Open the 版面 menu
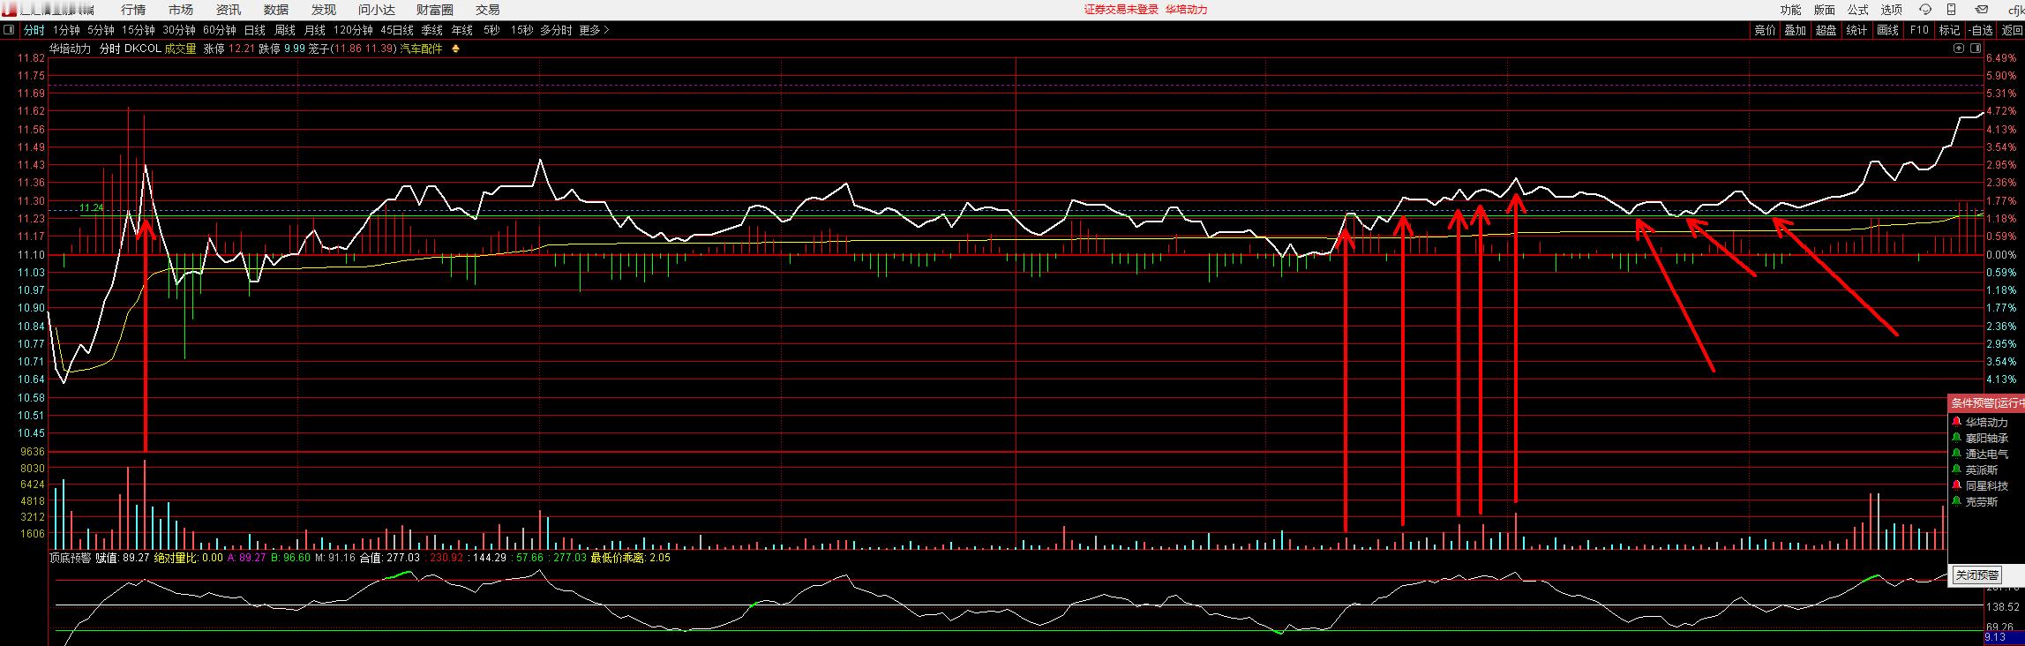 pyautogui.click(x=1825, y=10)
